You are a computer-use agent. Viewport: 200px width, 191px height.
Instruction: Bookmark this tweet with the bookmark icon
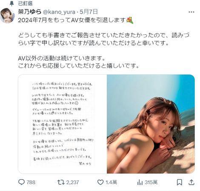pos(180,182)
